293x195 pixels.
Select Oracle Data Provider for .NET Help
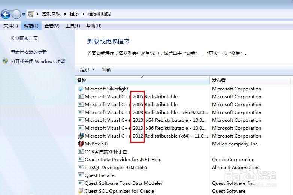123,159
